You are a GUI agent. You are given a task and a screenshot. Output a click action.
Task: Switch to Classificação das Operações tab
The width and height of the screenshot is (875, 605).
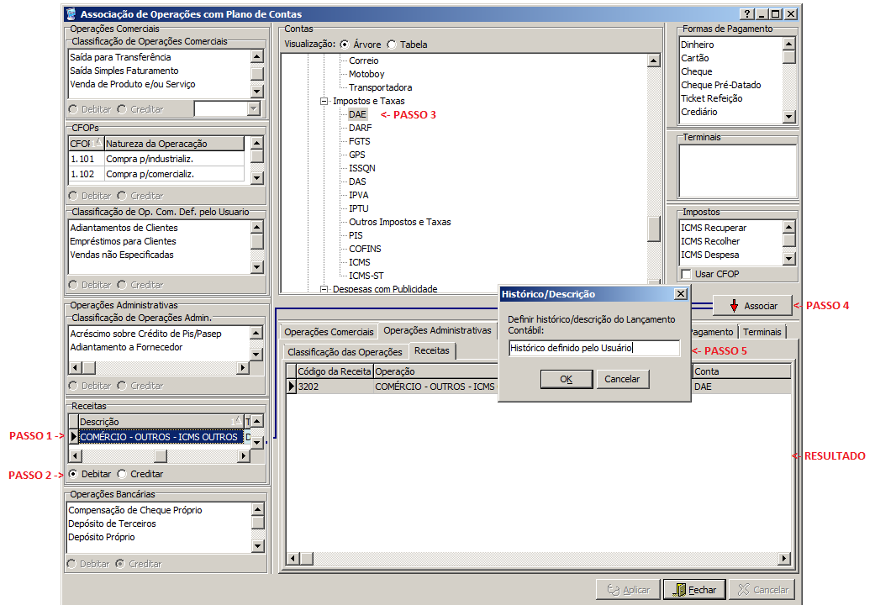pyautogui.click(x=345, y=352)
